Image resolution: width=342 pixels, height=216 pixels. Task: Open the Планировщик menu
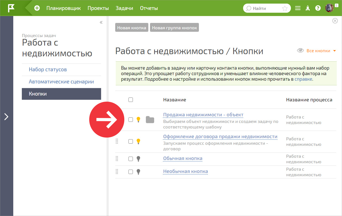pyautogui.click(x=64, y=8)
